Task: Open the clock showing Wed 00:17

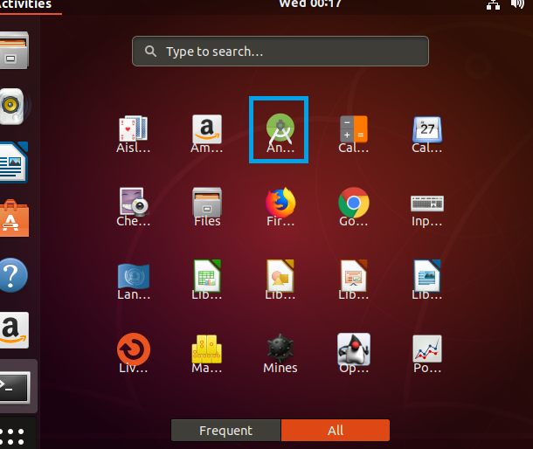Action: click(x=310, y=4)
